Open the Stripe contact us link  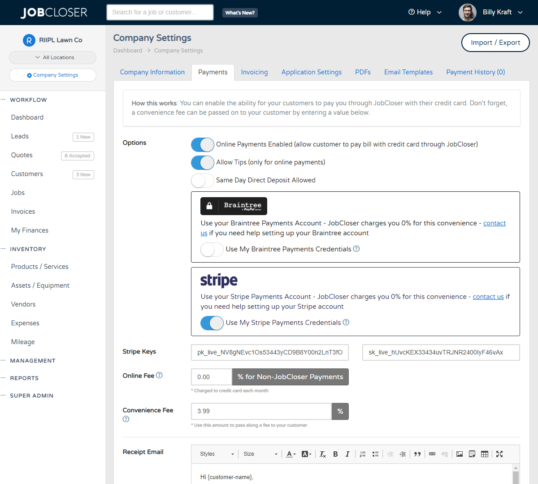click(488, 296)
